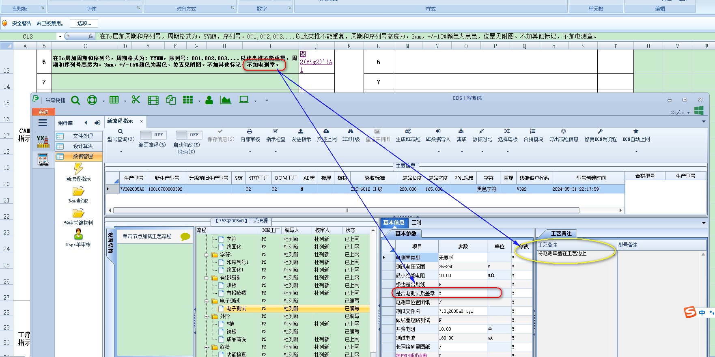Collapse the 外形 tree folder

click(207, 316)
